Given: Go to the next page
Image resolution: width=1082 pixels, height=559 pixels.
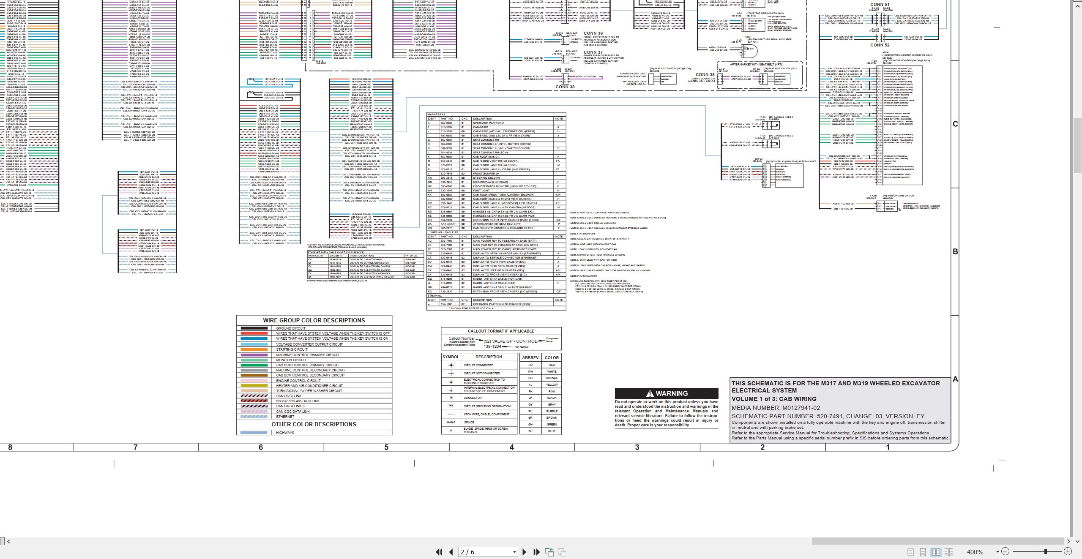Looking at the screenshot, I should point(525,552).
